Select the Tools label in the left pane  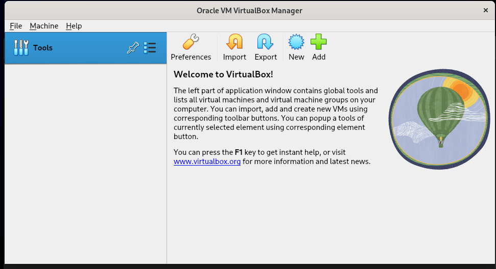click(43, 48)
